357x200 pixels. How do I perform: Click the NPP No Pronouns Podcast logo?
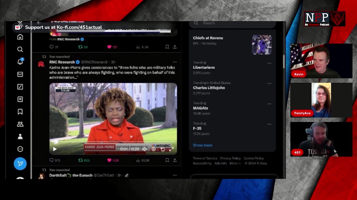click(325, 19)
